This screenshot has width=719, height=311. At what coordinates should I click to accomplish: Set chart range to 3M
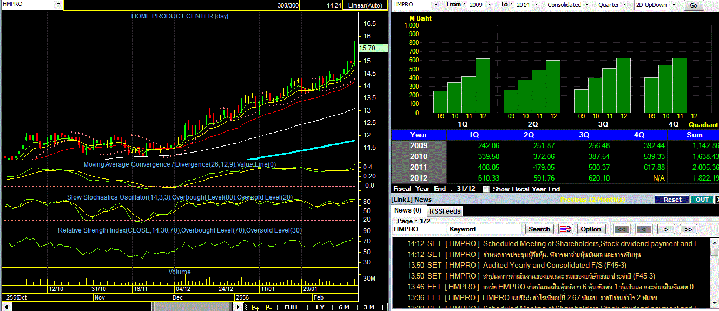[x=368, y=307]
